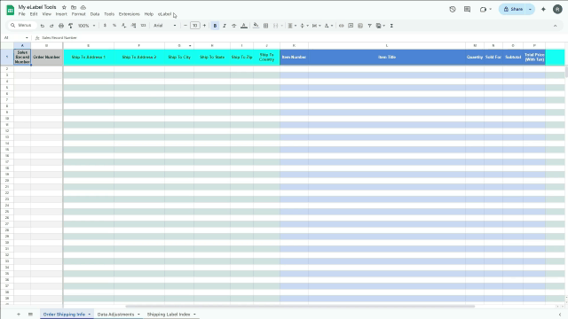Switch to the Data Adjustments sheet tab
Screen dimensions: 568x319
click(115, 315)
